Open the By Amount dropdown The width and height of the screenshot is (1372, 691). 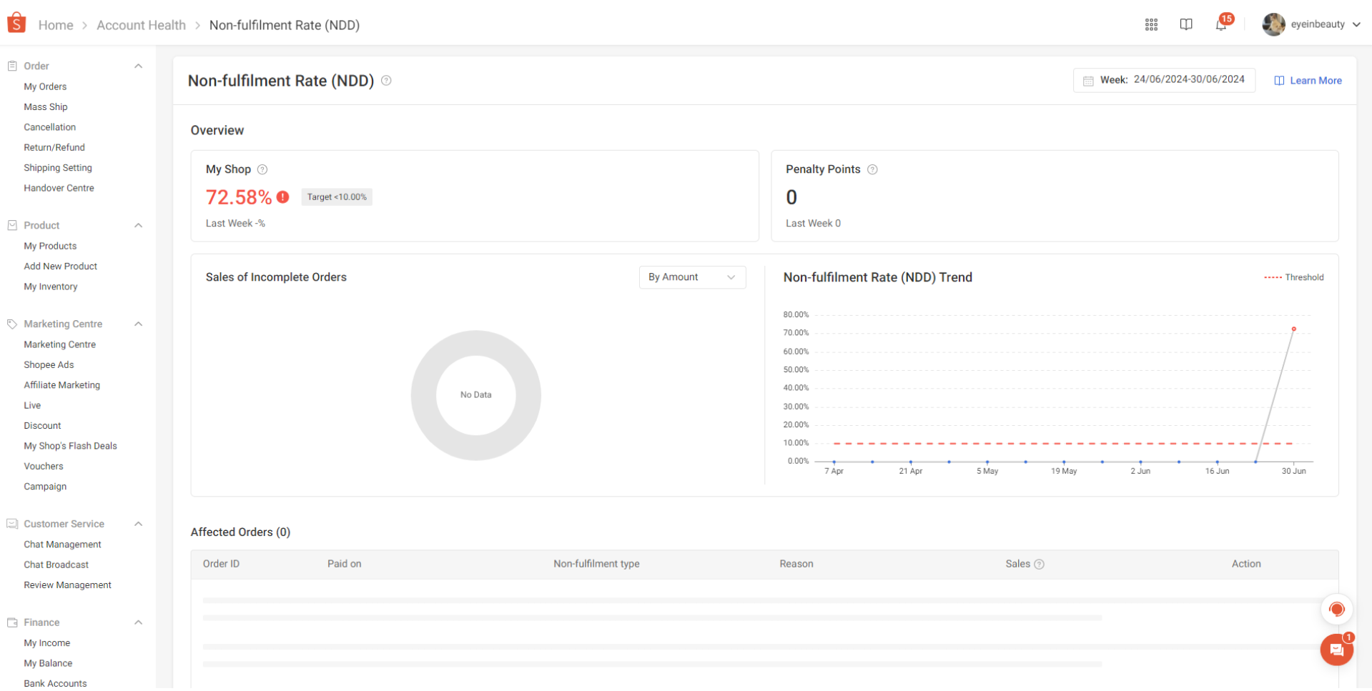pos(691,277)
